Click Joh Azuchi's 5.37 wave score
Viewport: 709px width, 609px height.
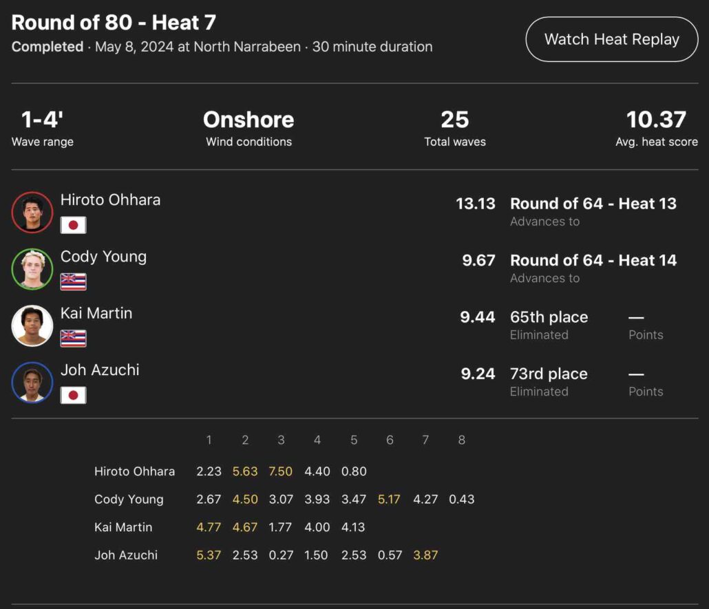click(209, 555)
